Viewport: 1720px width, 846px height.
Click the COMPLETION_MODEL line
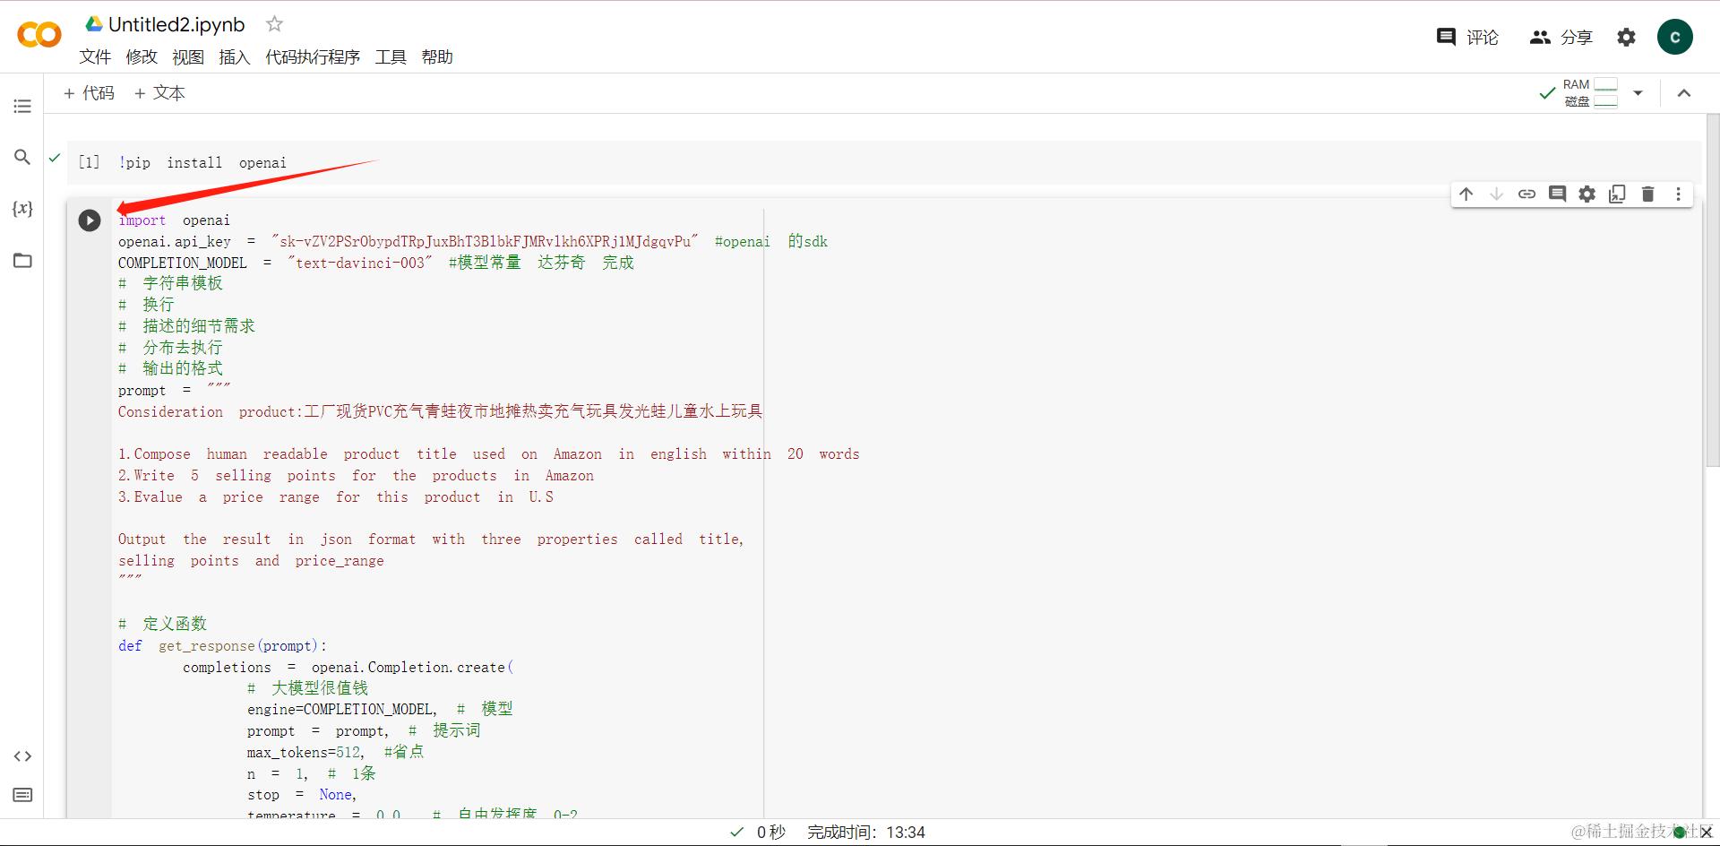(x=376, y=263)
